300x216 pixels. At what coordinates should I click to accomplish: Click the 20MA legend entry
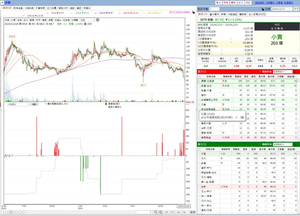[106, 13]
